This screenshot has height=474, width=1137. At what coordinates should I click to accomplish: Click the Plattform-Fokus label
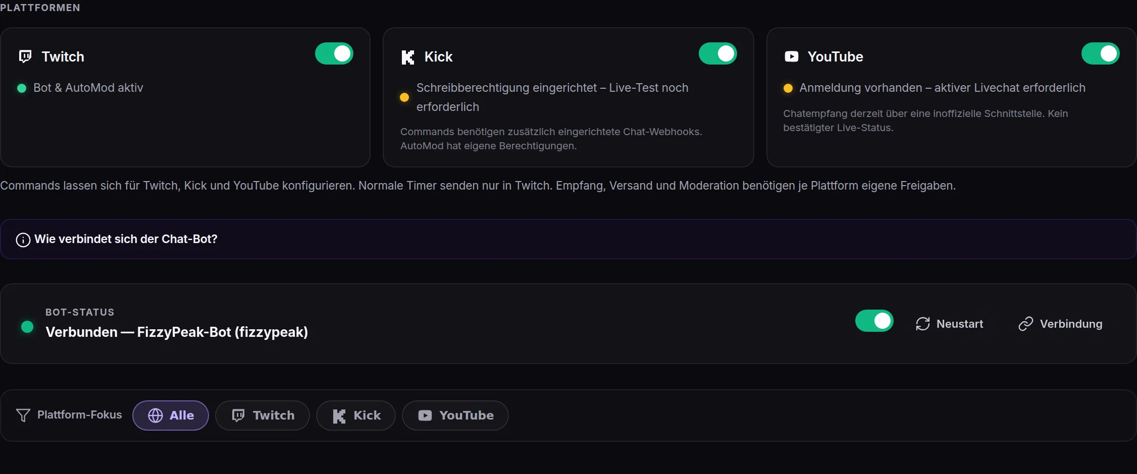[80, 414]
